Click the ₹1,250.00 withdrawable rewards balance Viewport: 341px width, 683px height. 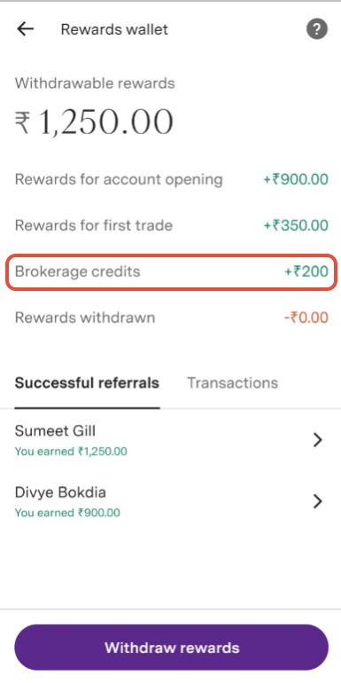[94, 122]
